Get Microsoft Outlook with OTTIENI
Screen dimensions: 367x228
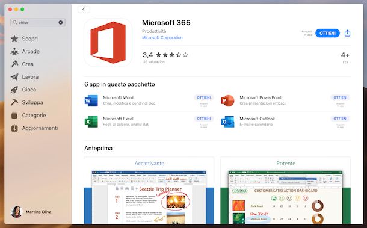point(341,119)
